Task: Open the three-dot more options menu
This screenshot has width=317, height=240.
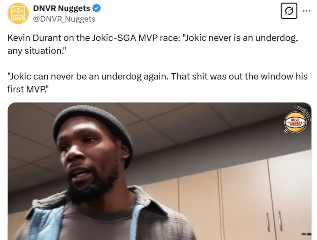Action: click(306, 11)
